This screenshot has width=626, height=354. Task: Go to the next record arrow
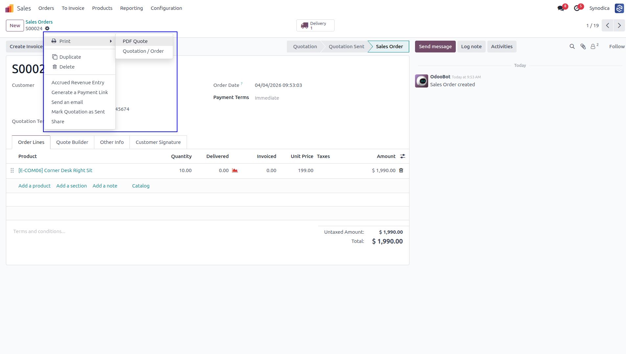tap(619, 26)
